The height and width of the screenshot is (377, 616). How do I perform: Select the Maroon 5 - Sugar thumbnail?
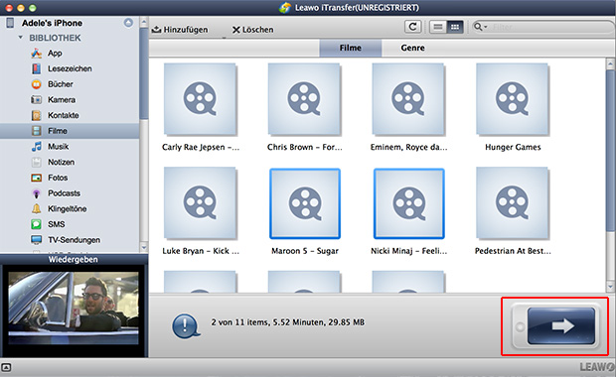point(305,203)
